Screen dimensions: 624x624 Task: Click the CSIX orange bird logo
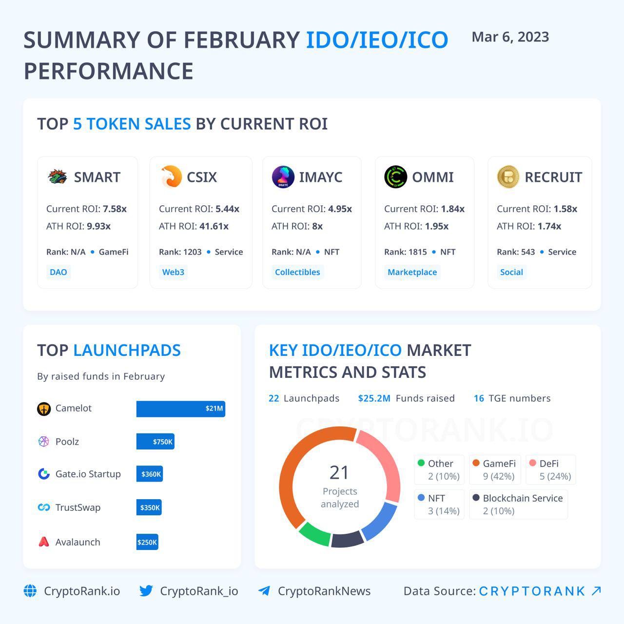click(x=171, y=176)
